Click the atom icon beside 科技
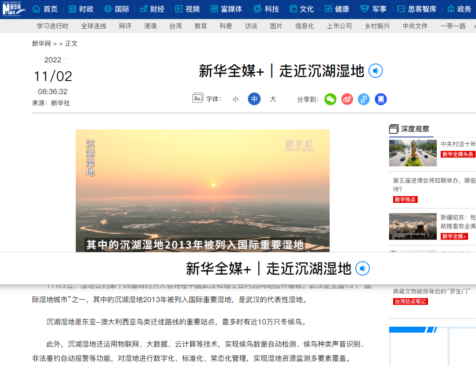 (x=257, y=9)
